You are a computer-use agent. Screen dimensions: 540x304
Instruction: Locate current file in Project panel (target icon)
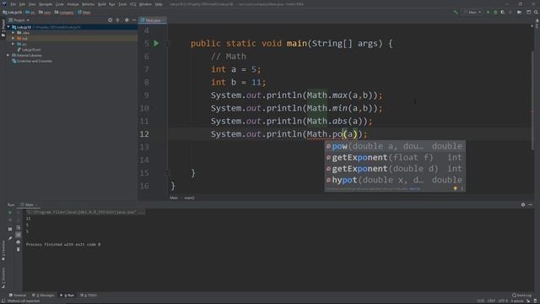click(x=111, y=20)
